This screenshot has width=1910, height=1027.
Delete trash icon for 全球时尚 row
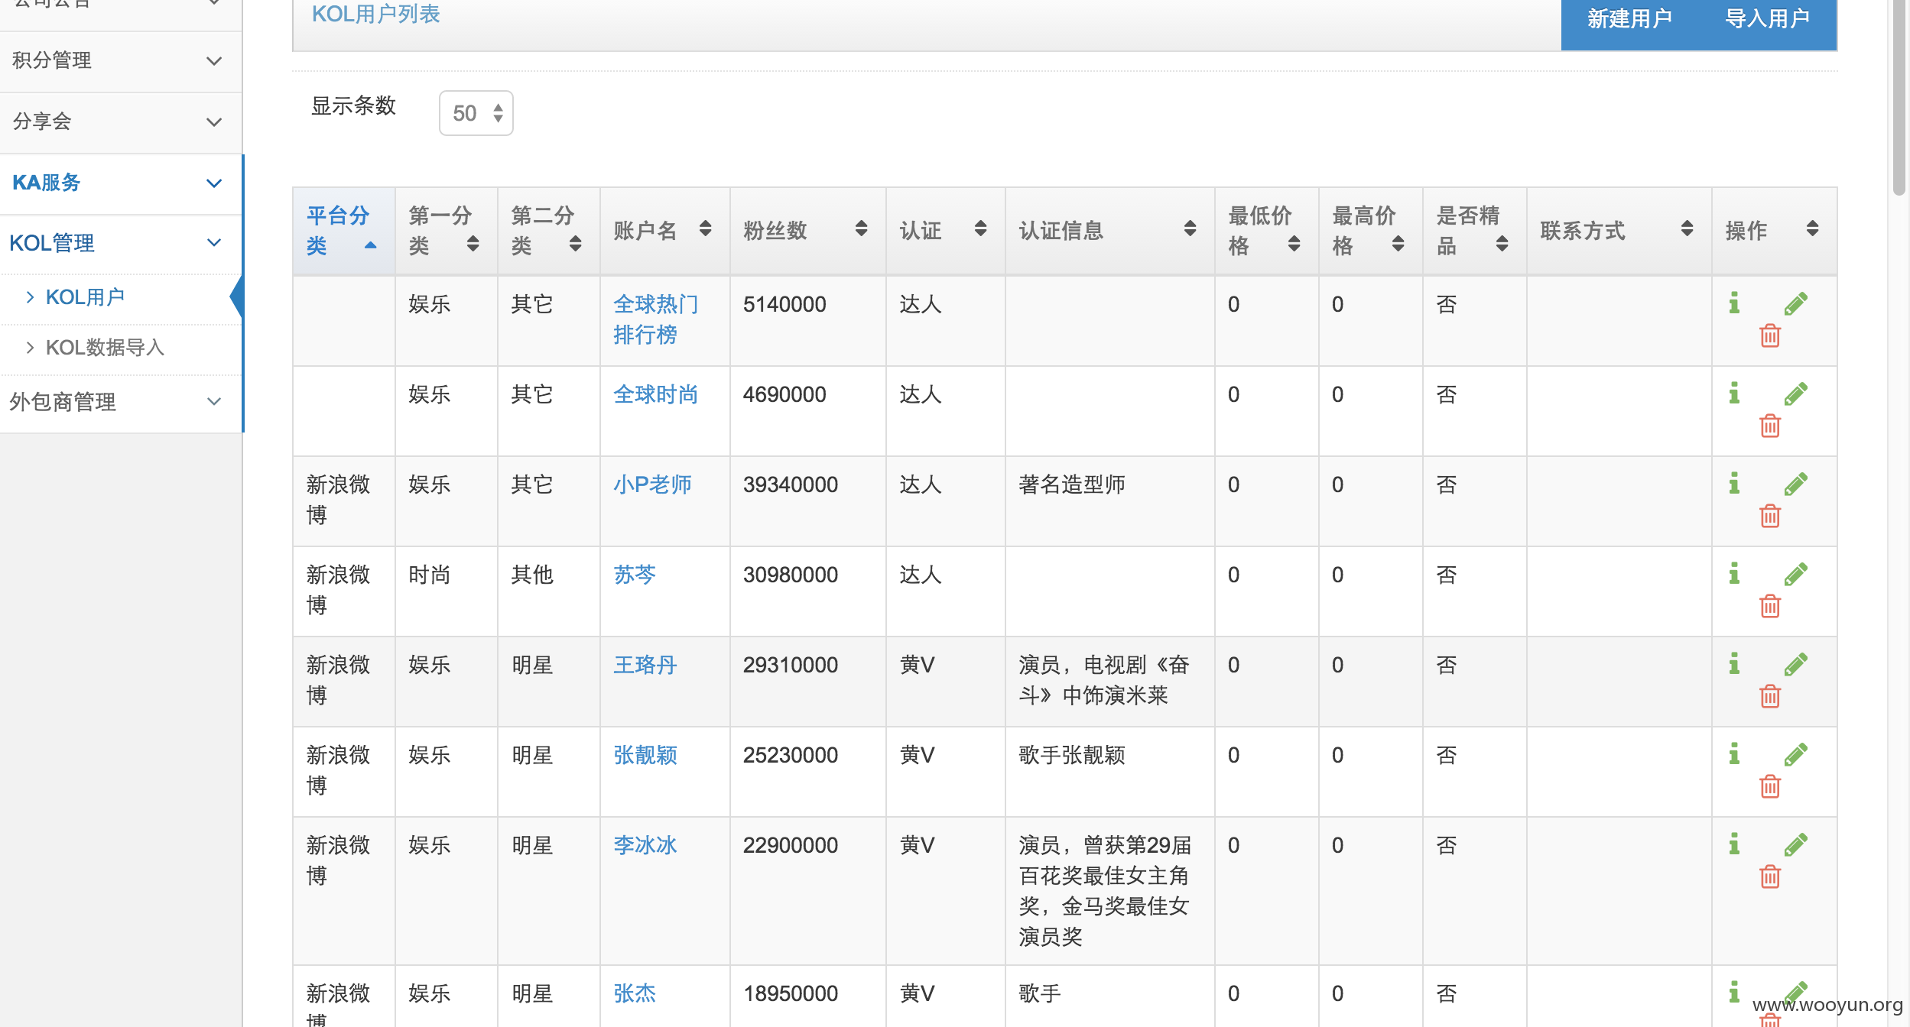[x=1770, y=426]
